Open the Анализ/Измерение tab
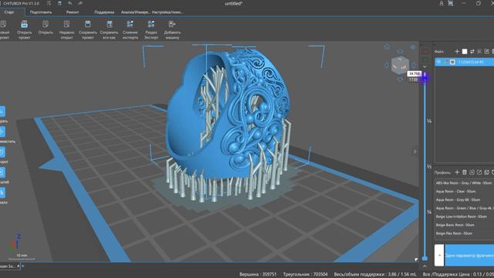 pos(136,12)
